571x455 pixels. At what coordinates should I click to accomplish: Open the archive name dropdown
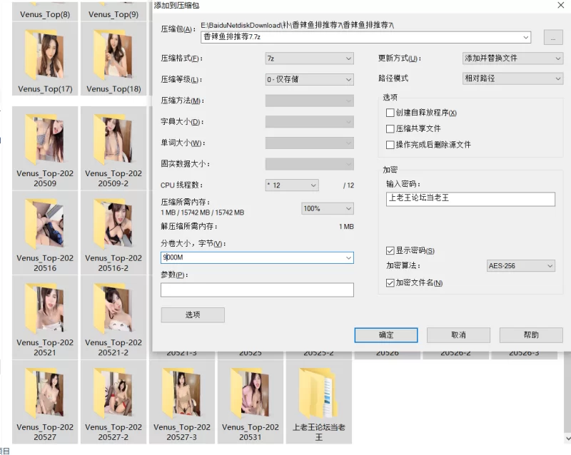[x=526, y=37]
